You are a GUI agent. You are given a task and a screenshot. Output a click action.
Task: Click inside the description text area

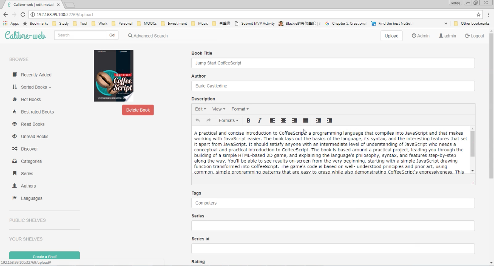click(331, 151)
